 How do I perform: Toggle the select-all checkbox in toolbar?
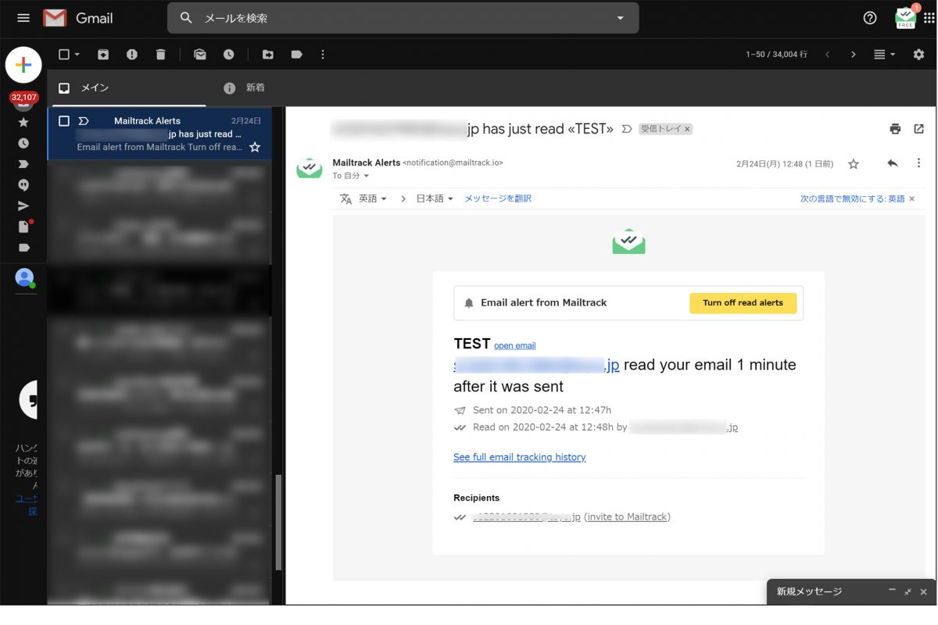click(x=64, y=55)
